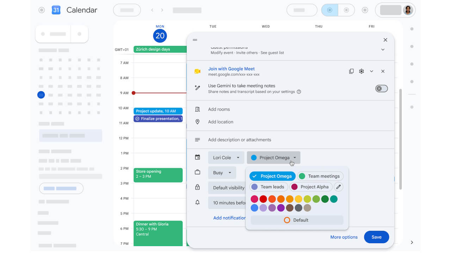Open the Default visibility dropdown
Image resolution: width=451 pixels, height=253 pixels.
click(227, 188)
